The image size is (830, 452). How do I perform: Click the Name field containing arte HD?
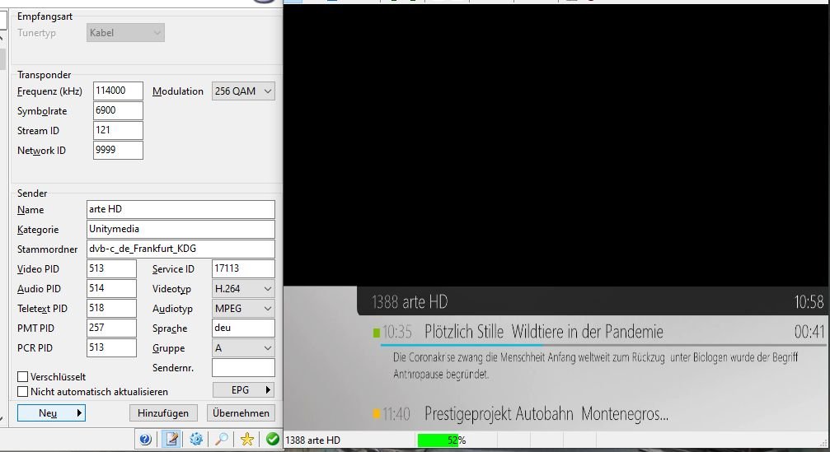181,209
